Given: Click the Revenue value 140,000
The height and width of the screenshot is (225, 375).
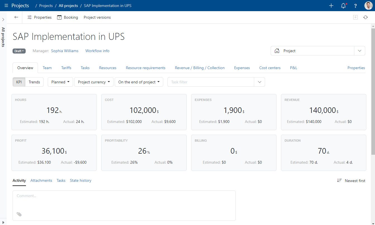Looking at the screenshot, I should coord(324,110).
